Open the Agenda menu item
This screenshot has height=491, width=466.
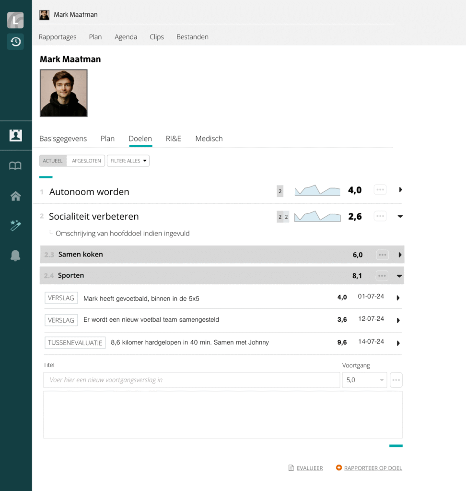(126, 37)
